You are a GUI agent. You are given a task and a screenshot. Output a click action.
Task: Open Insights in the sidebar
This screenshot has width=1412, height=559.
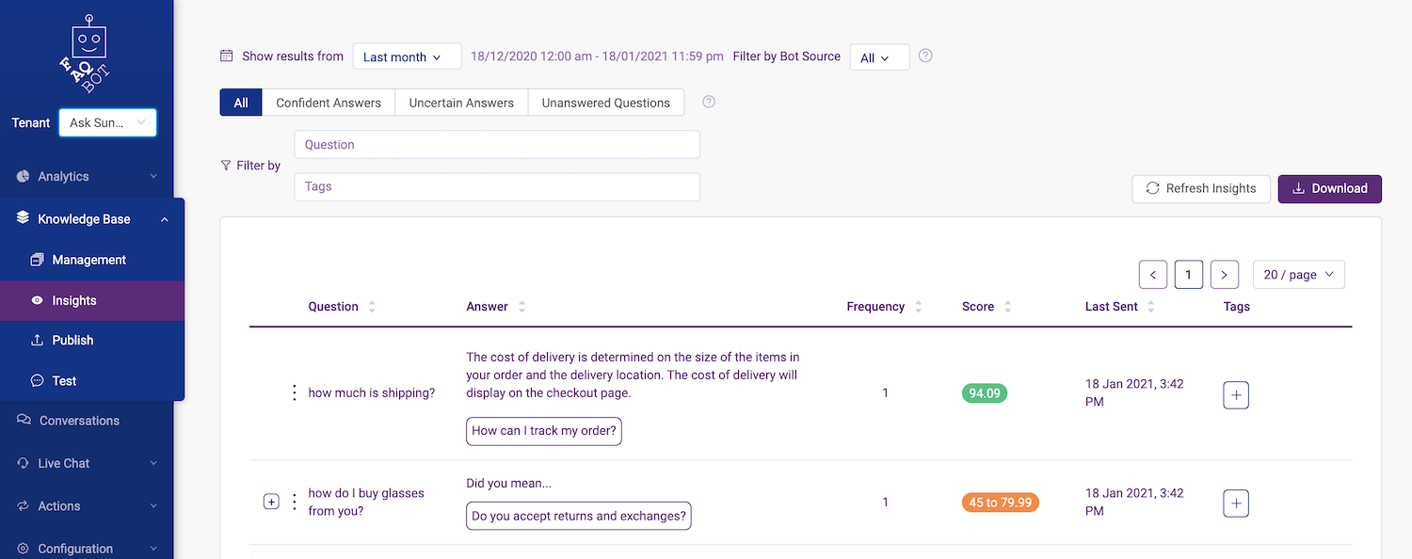[92, 300]
